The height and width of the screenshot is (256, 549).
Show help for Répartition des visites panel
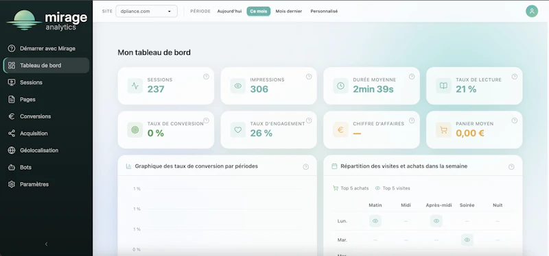[511, 166]
